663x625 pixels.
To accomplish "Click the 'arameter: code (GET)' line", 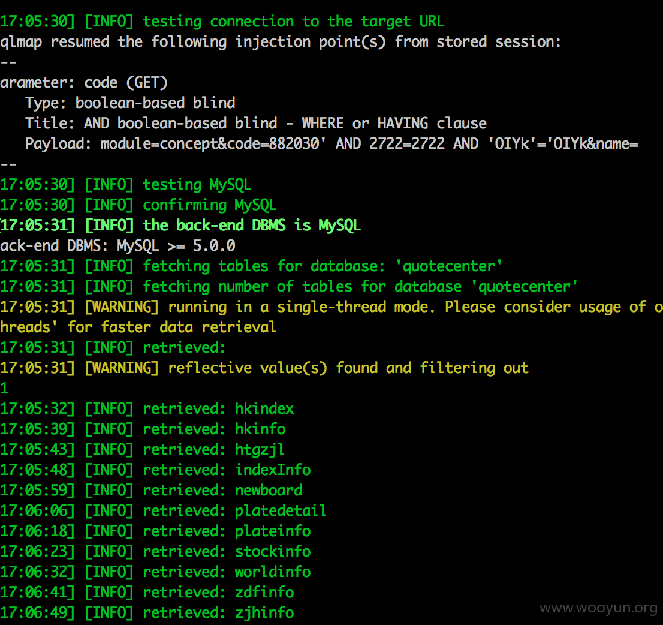I will click(84, 83).
